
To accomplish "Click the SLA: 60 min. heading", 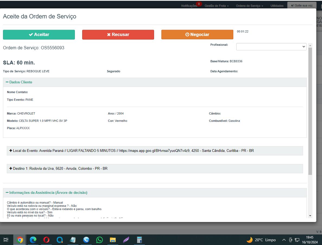I will [19, 63].
